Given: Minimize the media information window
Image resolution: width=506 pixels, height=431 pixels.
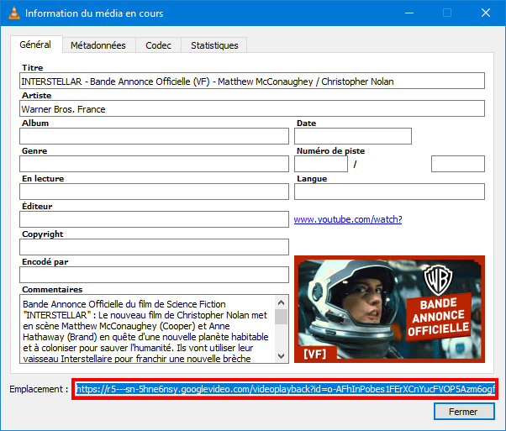Looking at the screenshot, I should pos(409,13).
